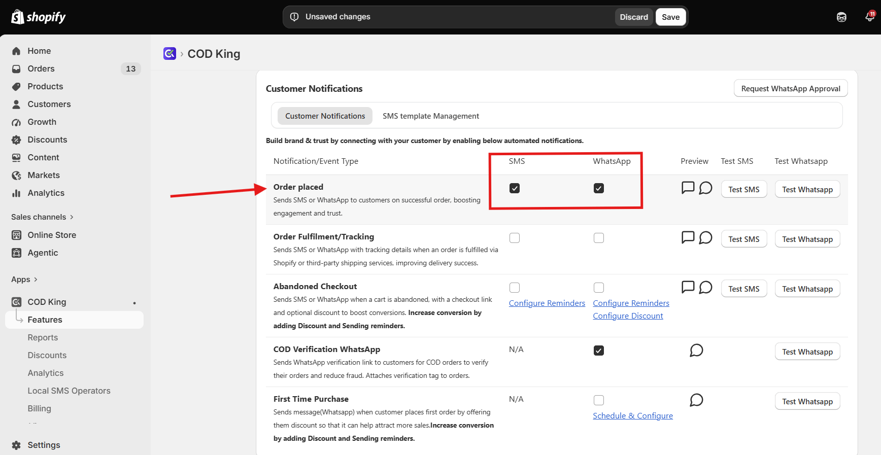Image resolution: width=881 pixels, height=455 pixels.
Task: Open COD King Discounts submenu item
Action: [x=47, y=355]
